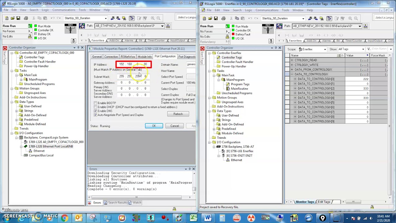The width and height of the screenshot is (396, 223).
Task: Toggle the Enable DHCP checkbox
Action: [x=96, y=107]
